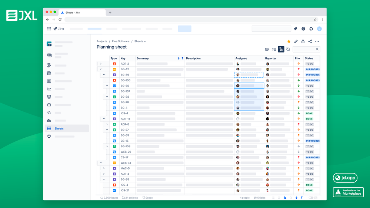Collapse the WEB-34 row
This screenshot has height=208, width=370.
pyautogui.click(x=101, y=163)
